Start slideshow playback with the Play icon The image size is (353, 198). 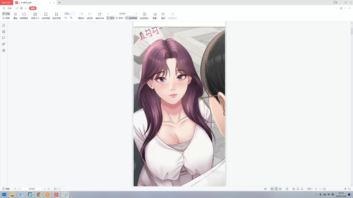[15, 16]
